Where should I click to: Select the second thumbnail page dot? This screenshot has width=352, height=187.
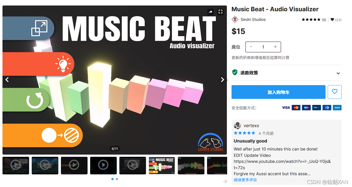click(x=117, y=179)
